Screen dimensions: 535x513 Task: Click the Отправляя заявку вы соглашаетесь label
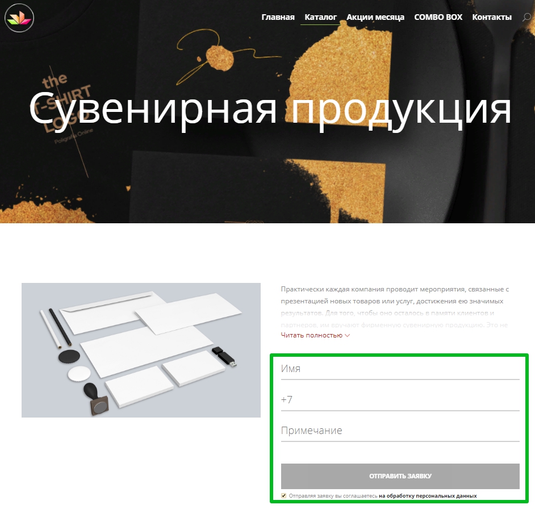pyautogui.click(x=333, y=495)
